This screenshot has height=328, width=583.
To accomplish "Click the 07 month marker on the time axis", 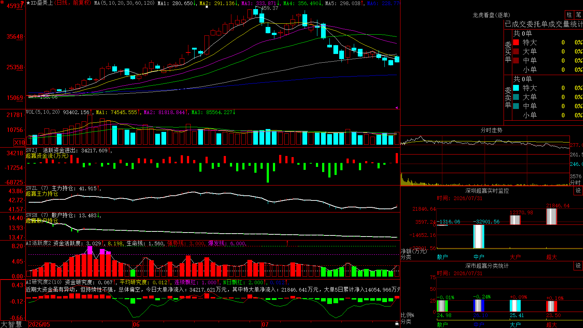I will (x=265, y=324).
